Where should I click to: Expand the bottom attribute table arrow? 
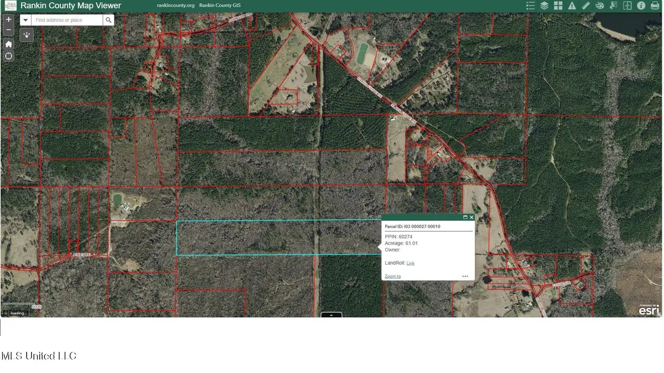pos(331,315)
